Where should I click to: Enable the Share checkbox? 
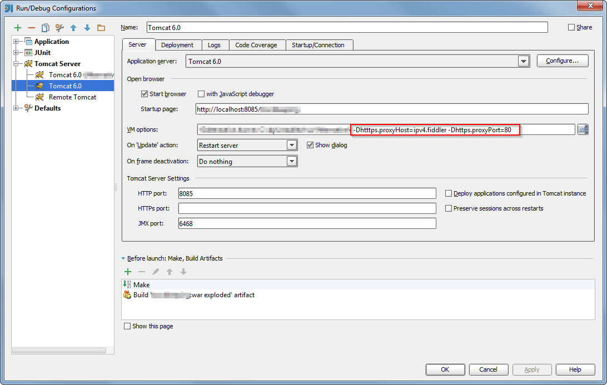tap(571, 27)
